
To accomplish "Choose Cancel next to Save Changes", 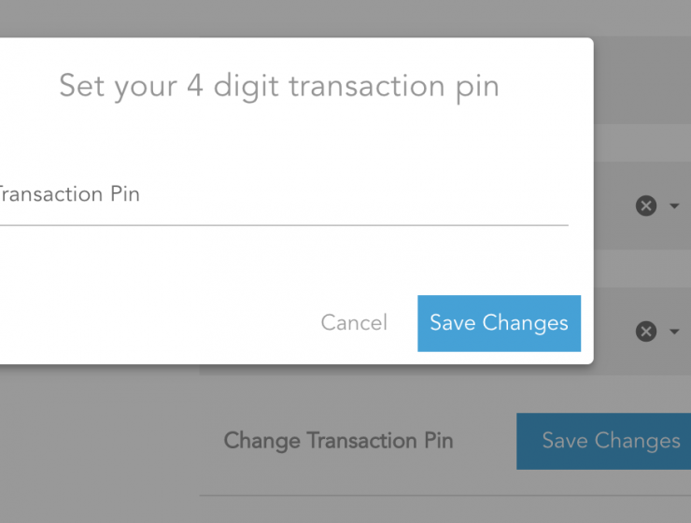I will pos(354,323).
